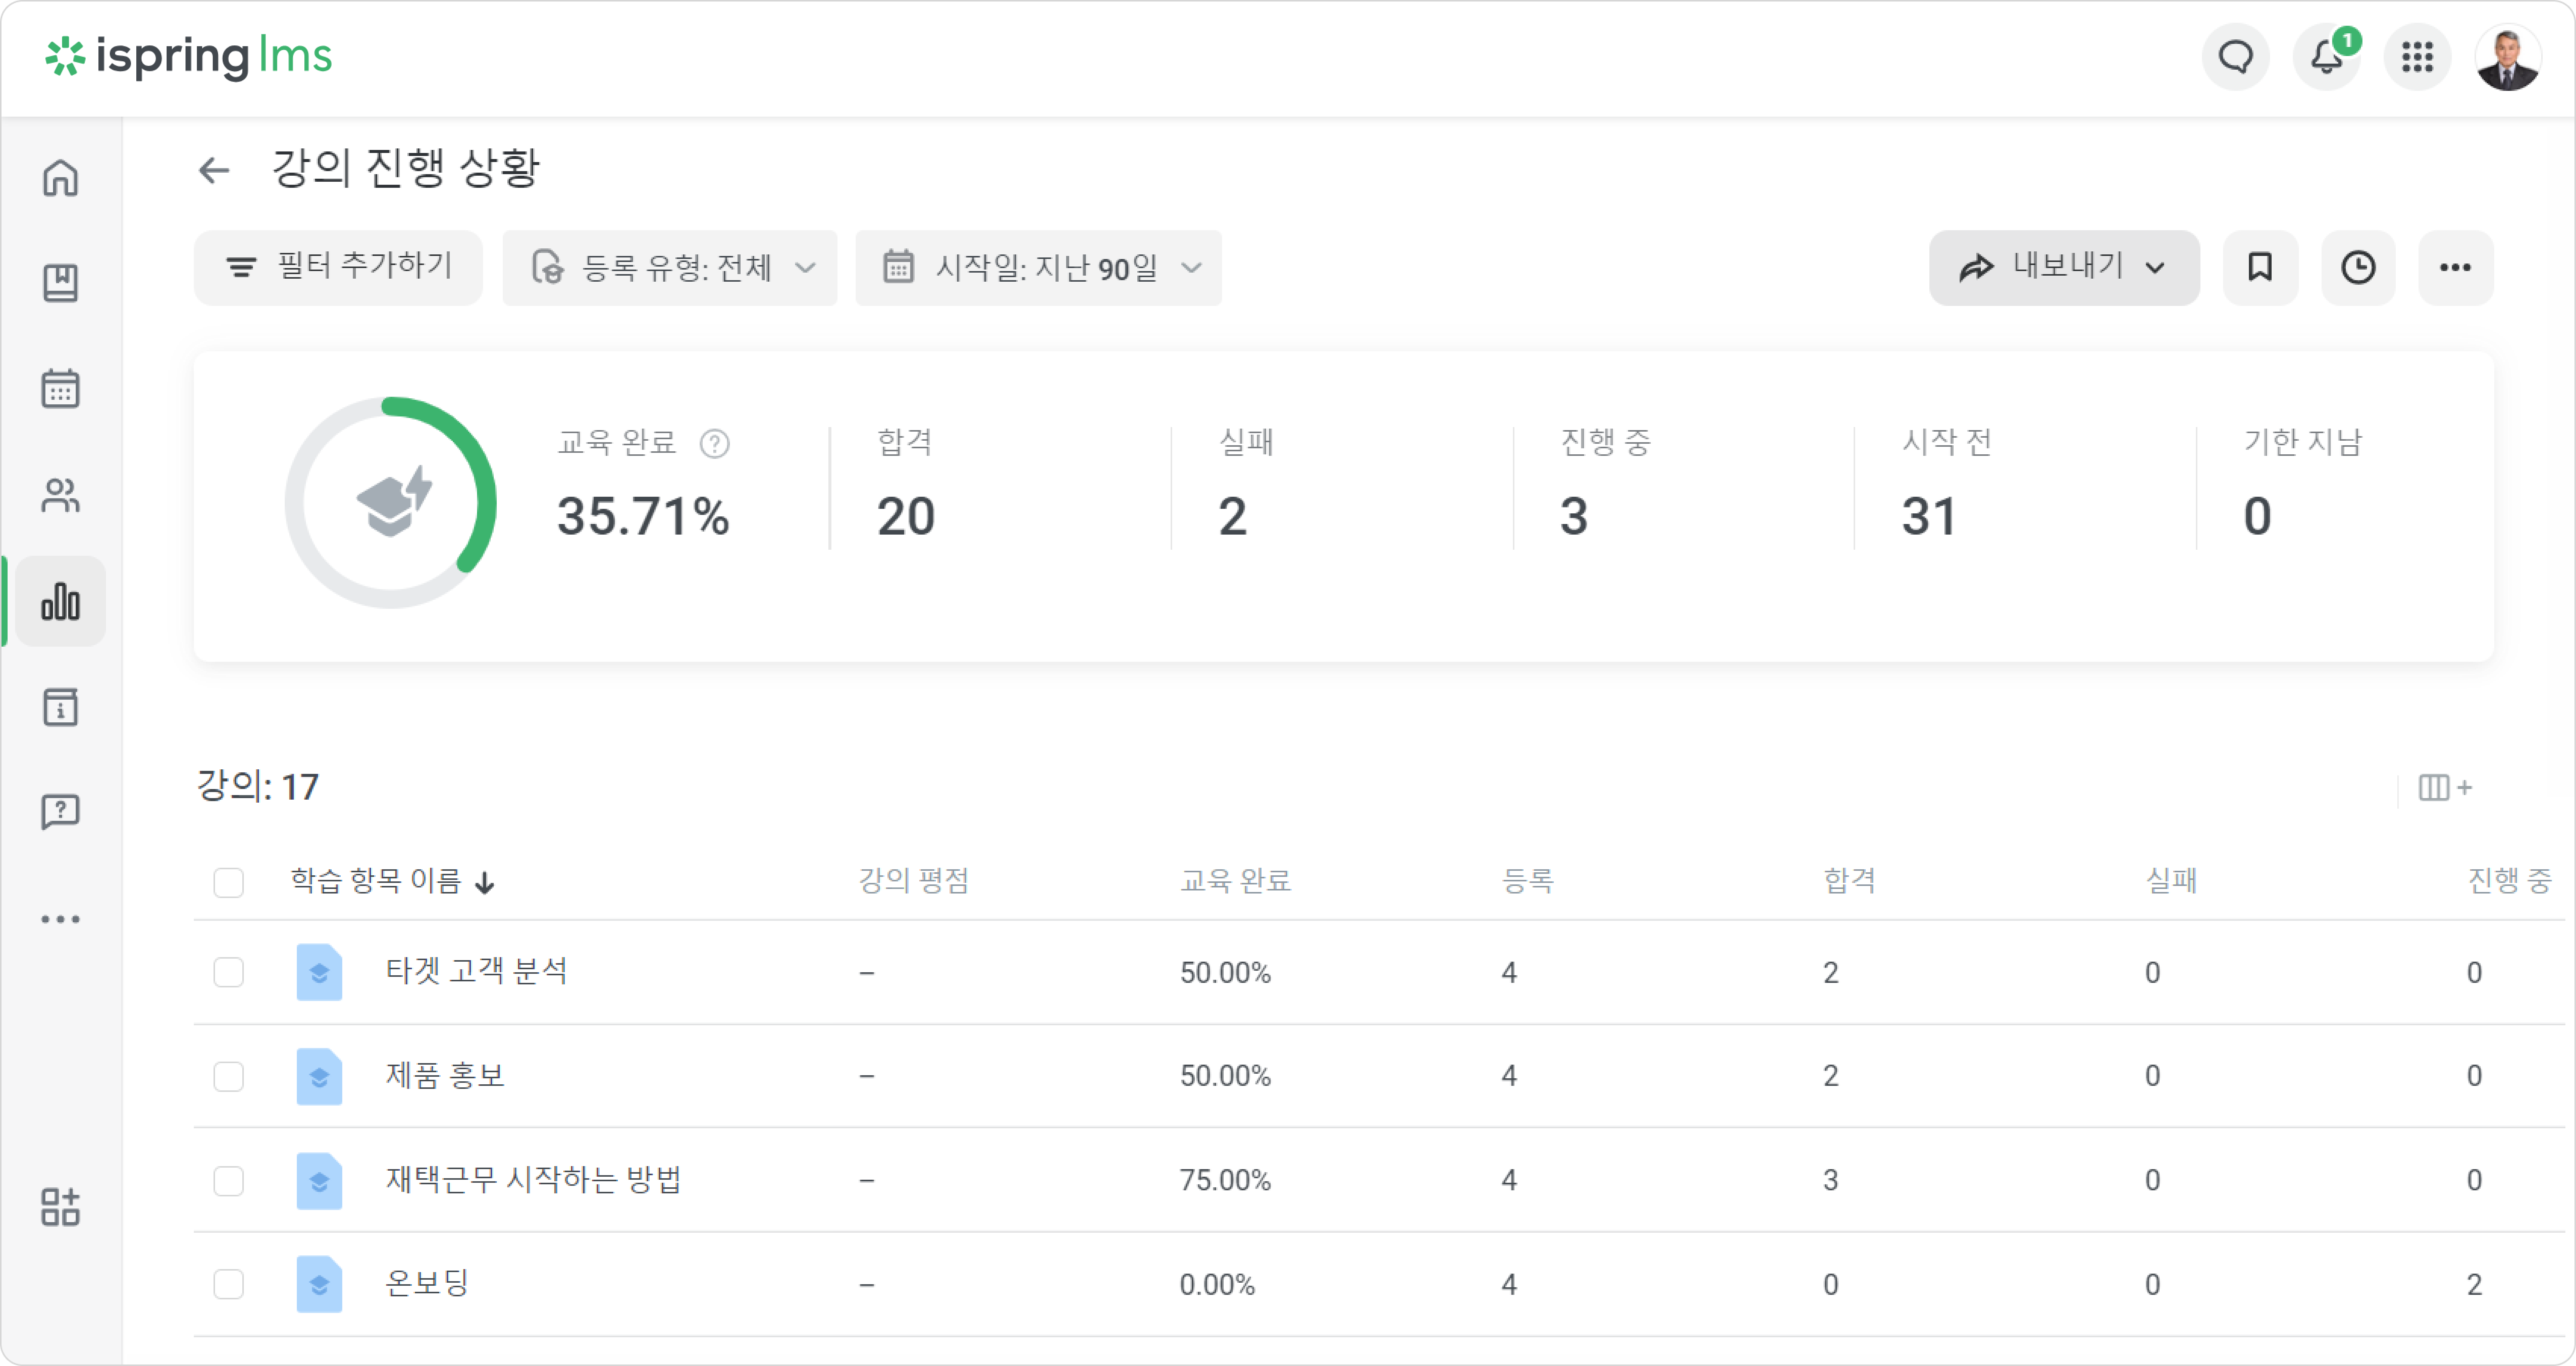Viewport: 2576px width, 1366px height.
Task: Click the 합격 summary value 20
Action: [x=906, y=517]
